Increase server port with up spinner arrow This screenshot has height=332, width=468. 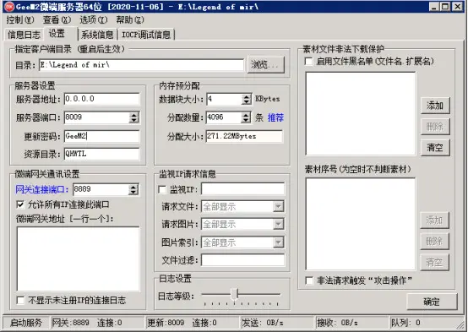[134, 115]
